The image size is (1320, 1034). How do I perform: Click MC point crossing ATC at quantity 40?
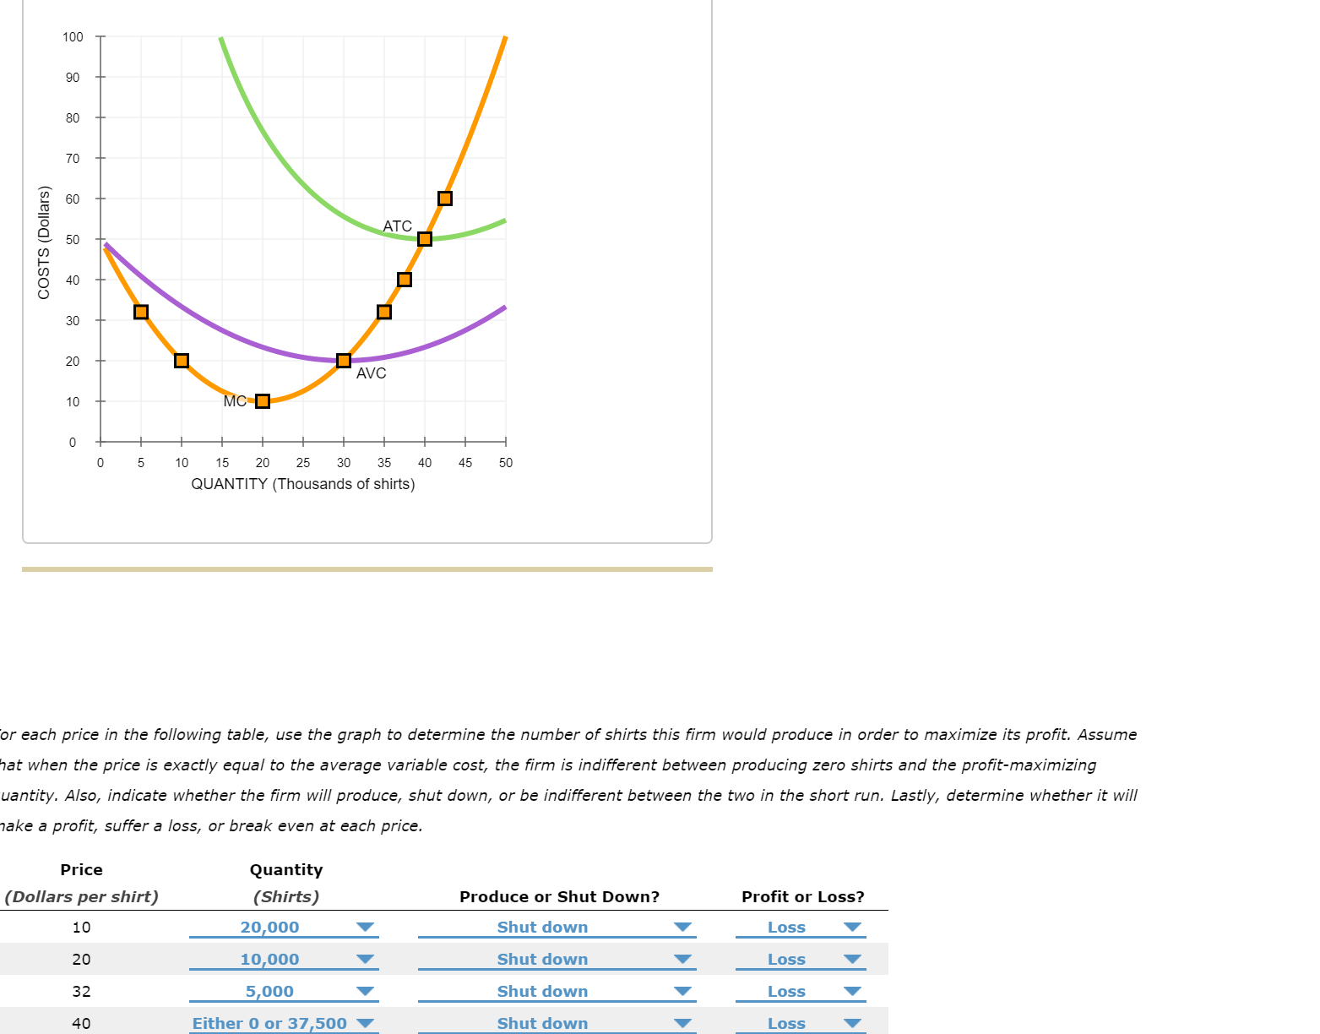(425, 239)
